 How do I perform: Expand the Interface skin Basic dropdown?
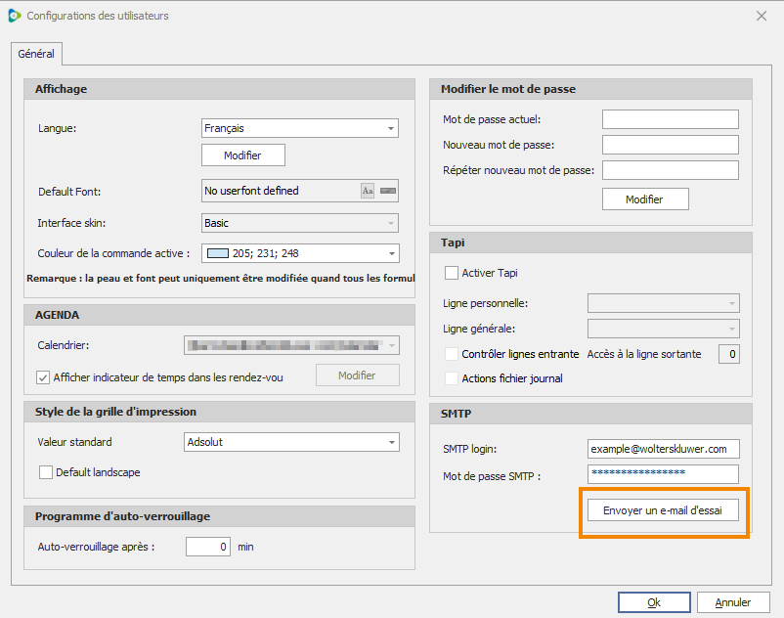click(x=300, y=223)
